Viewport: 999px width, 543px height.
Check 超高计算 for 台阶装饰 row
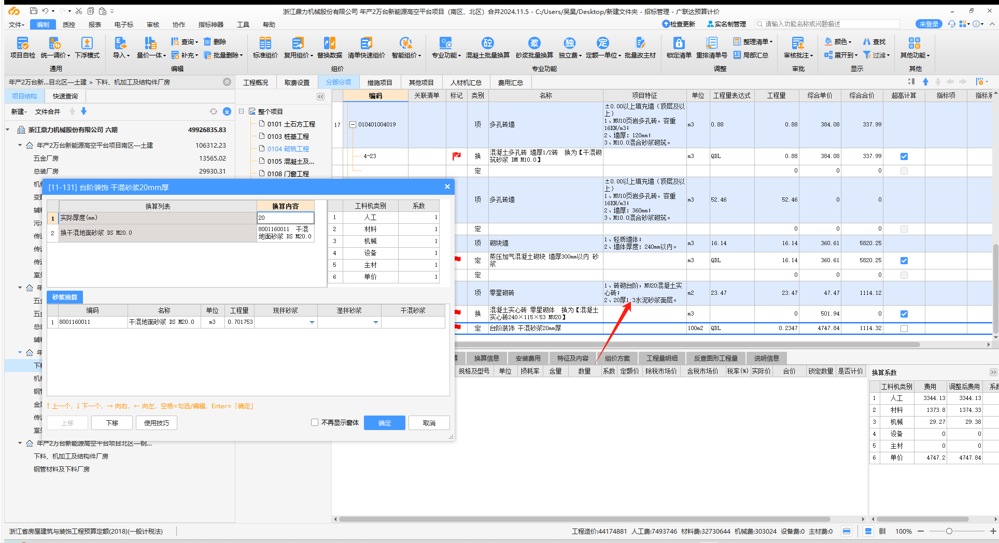[x=904, y=328]
